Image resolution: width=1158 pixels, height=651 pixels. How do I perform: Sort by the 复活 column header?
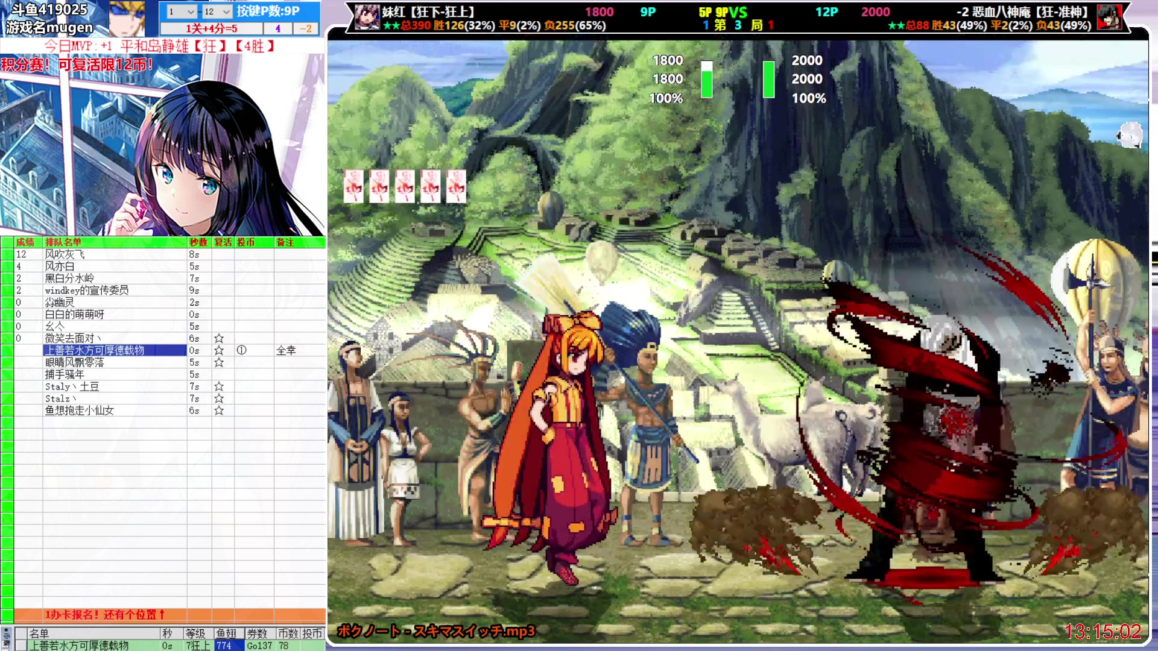click(x=223, y=242)
